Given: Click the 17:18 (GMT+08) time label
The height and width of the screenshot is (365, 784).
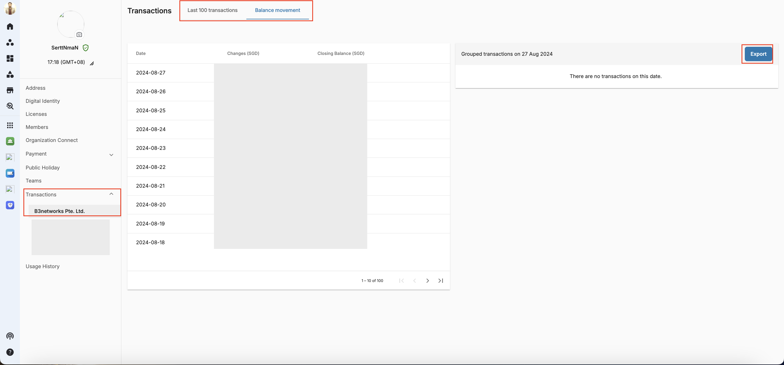Looking at the screenshot, I should [x=66, y=62].
